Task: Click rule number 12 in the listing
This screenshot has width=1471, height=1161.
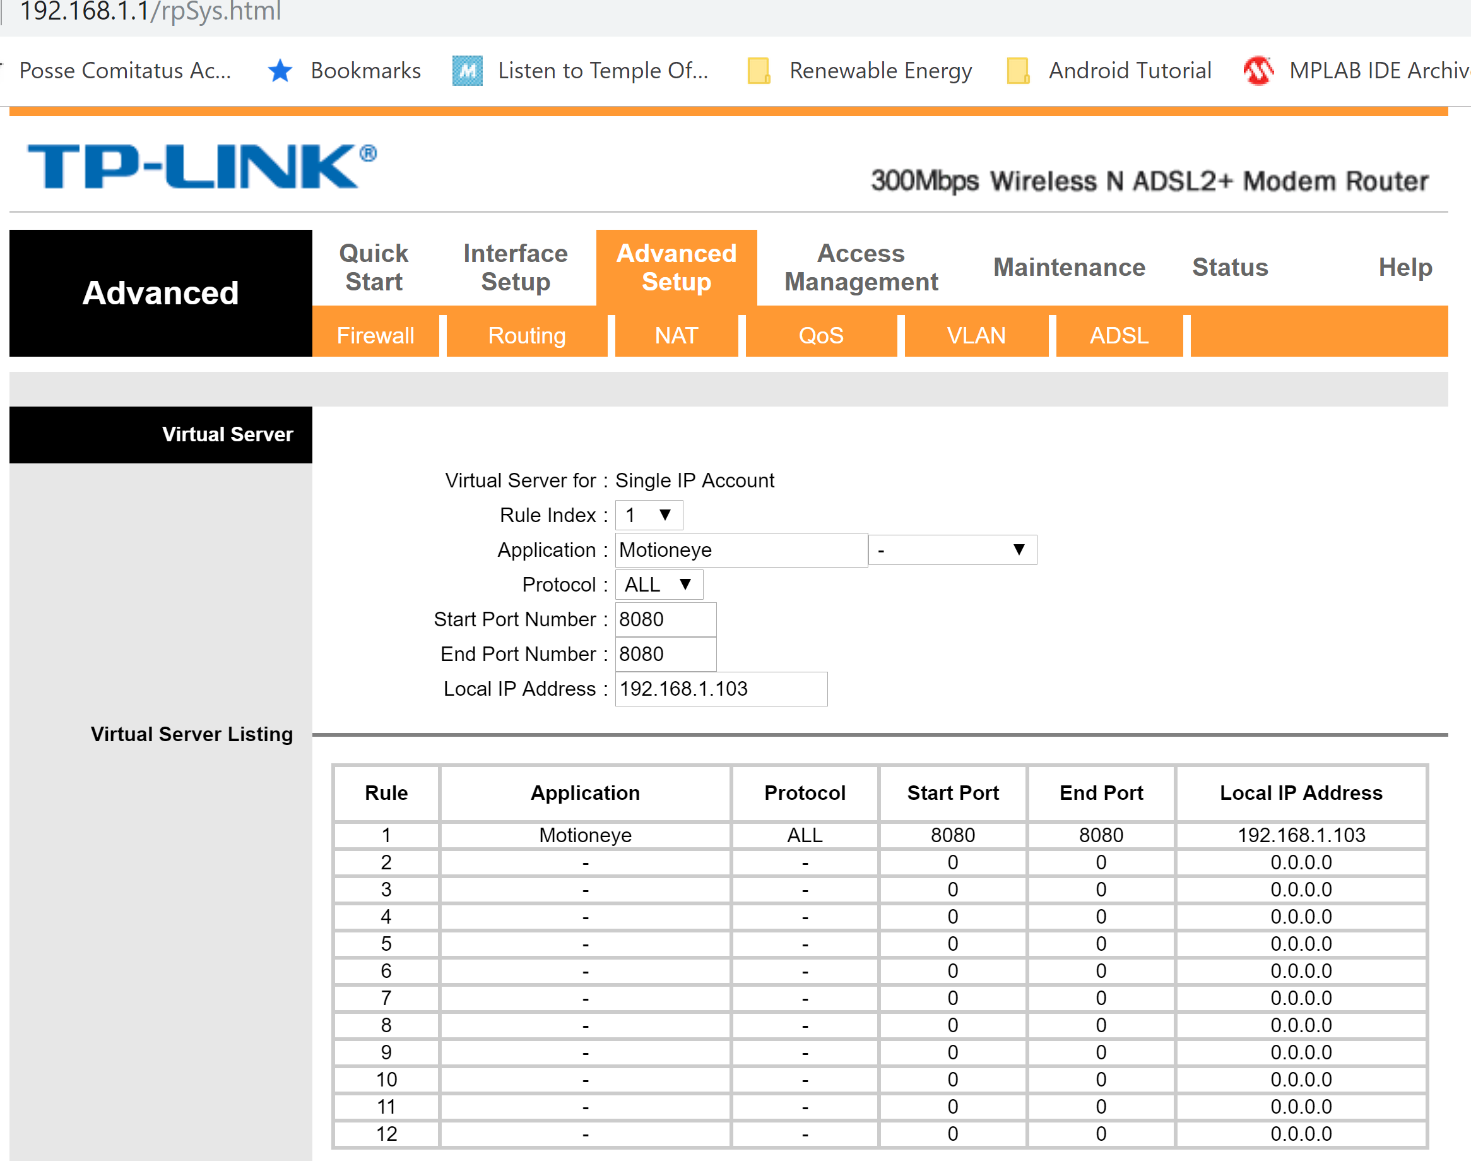Action: coord(386,1134)
